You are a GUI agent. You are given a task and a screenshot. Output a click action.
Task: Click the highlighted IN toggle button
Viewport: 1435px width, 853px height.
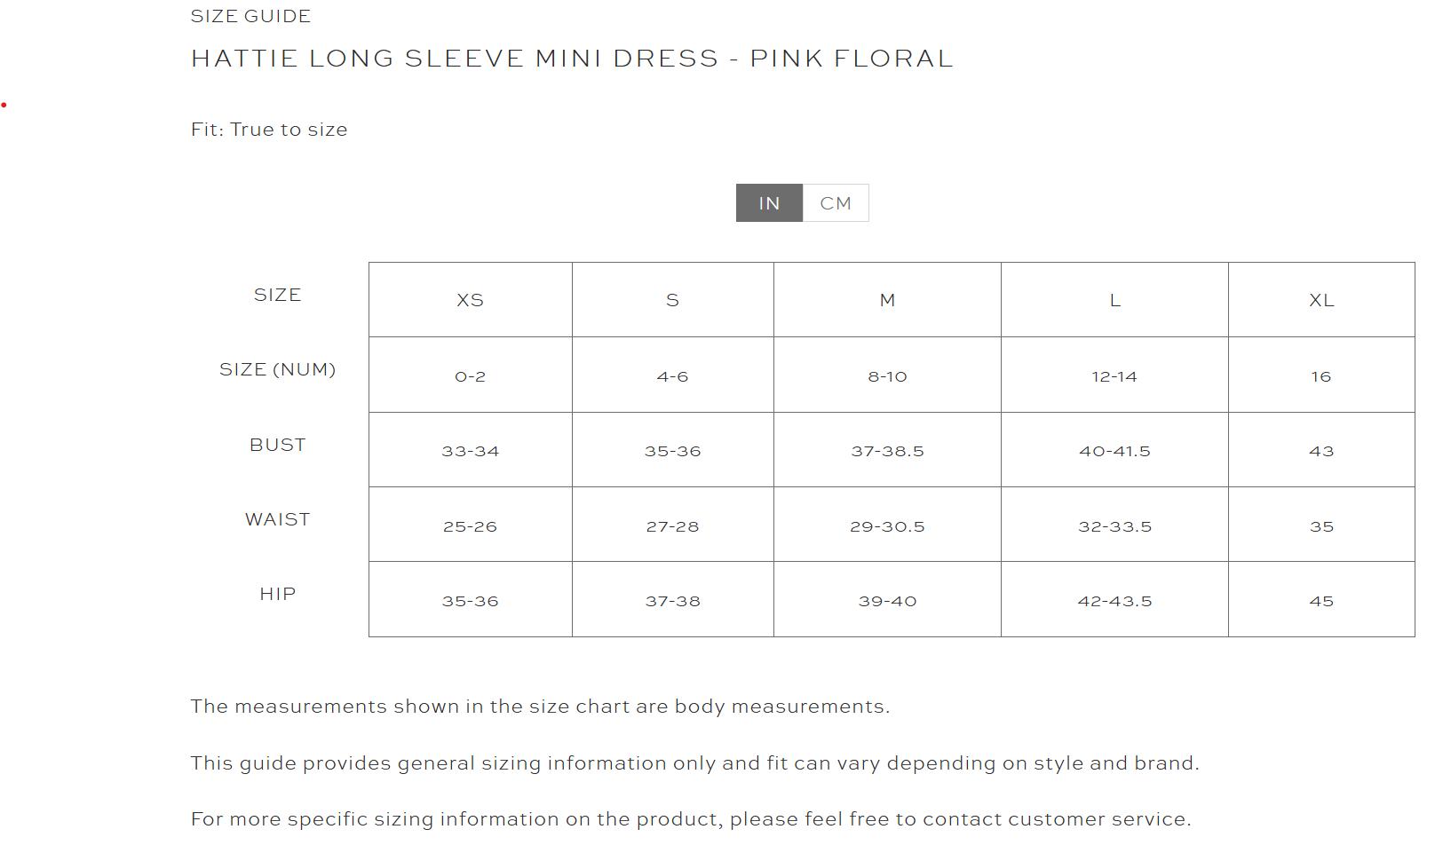click(769, 202)
